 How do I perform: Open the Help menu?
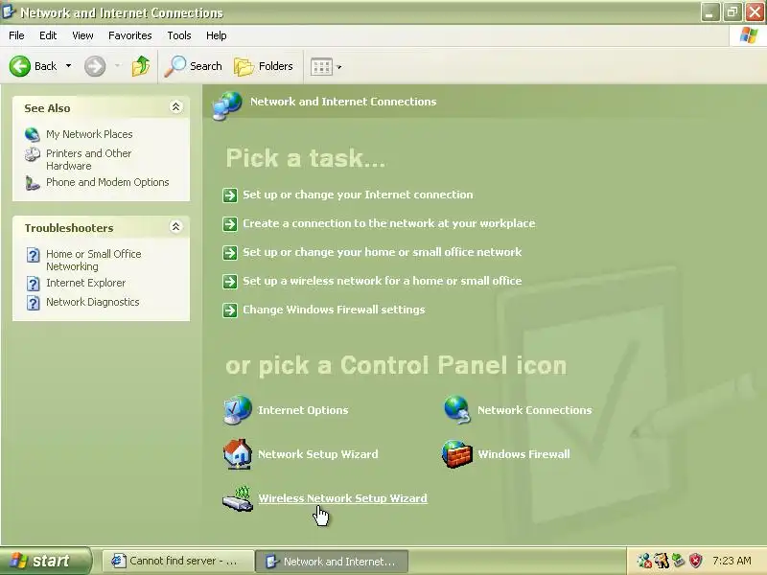(x=217, y=35)
